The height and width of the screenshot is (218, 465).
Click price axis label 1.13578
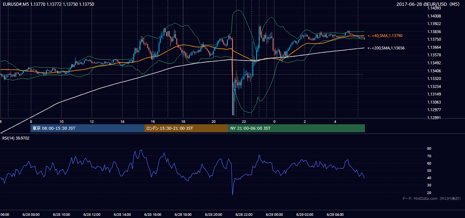(x=434, y=55)
